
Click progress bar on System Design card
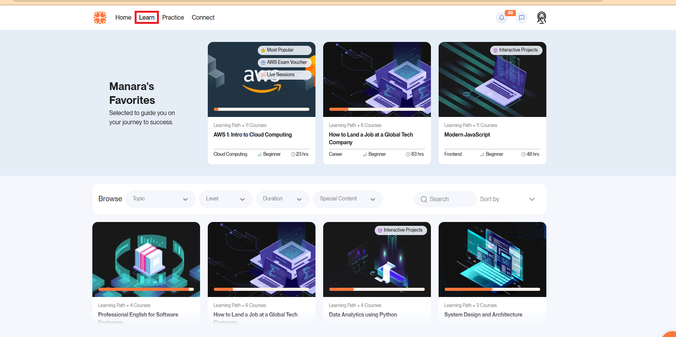(492, 289)
